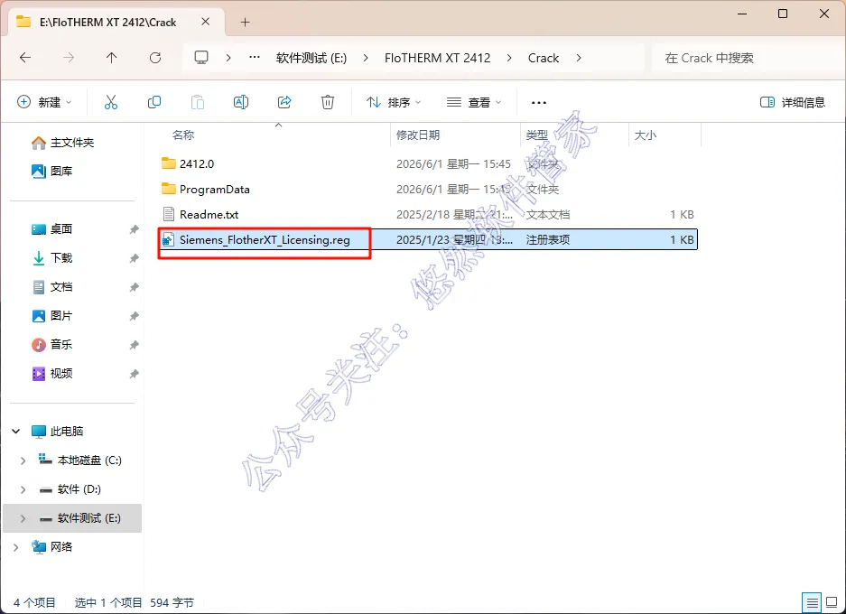Switch to details list view icon
846x614 pixels.
(812, 601)
